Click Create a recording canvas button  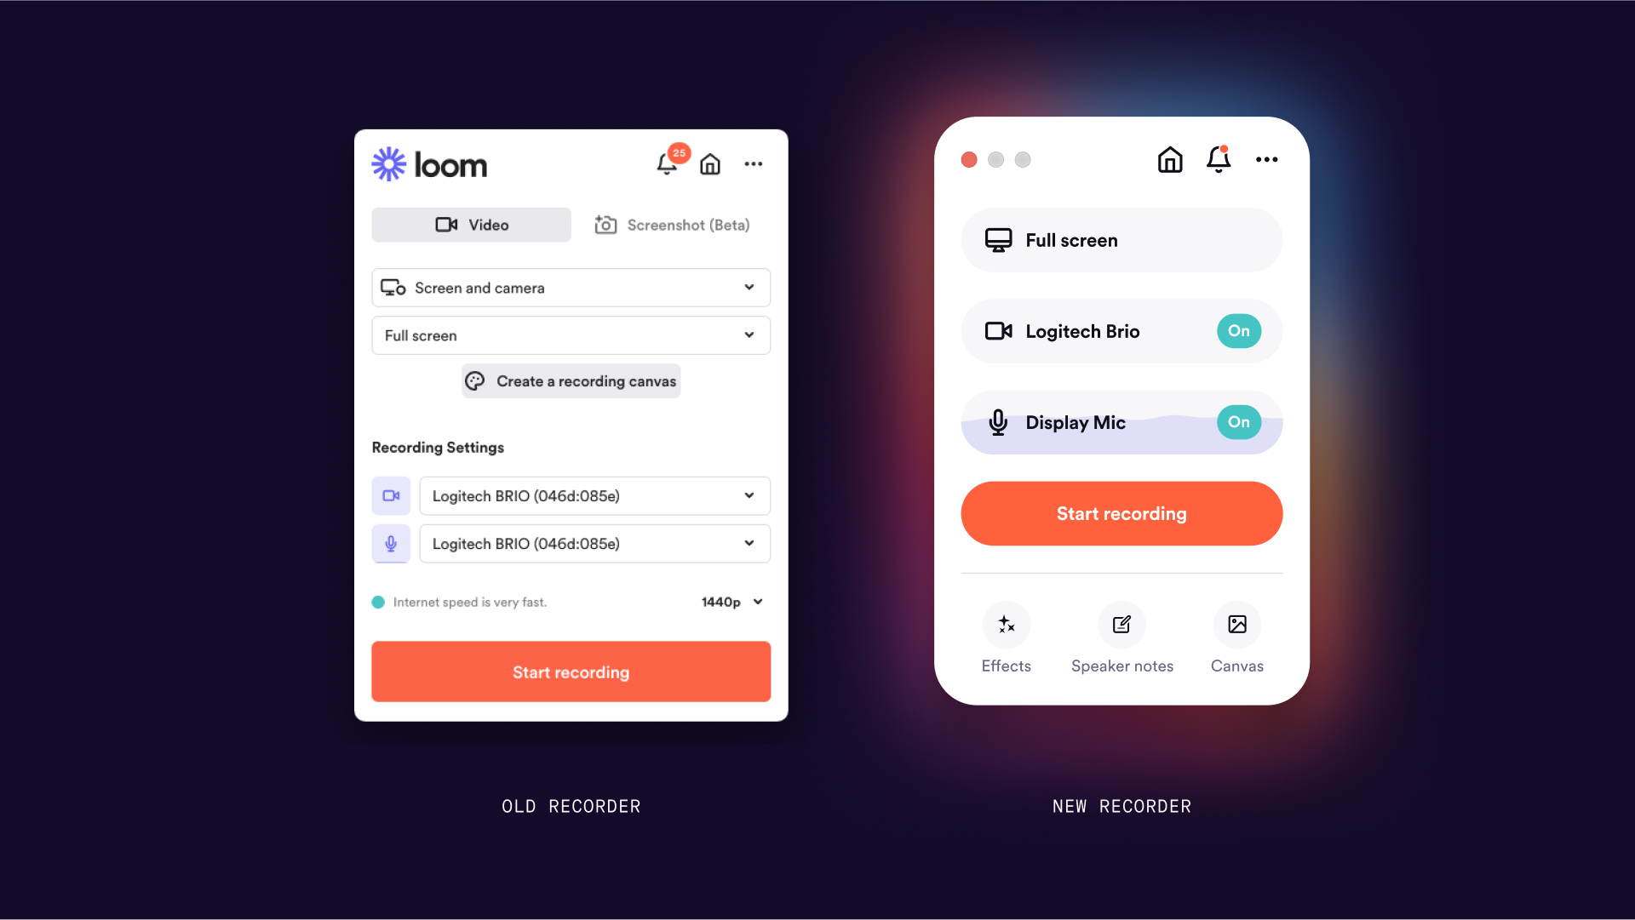tap(571, 380)
